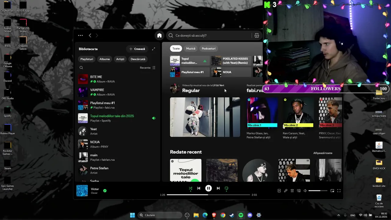Select the Roblox Player desktop icon
The width and height of the screenshot is (391, 220).
tap(8, 129)
